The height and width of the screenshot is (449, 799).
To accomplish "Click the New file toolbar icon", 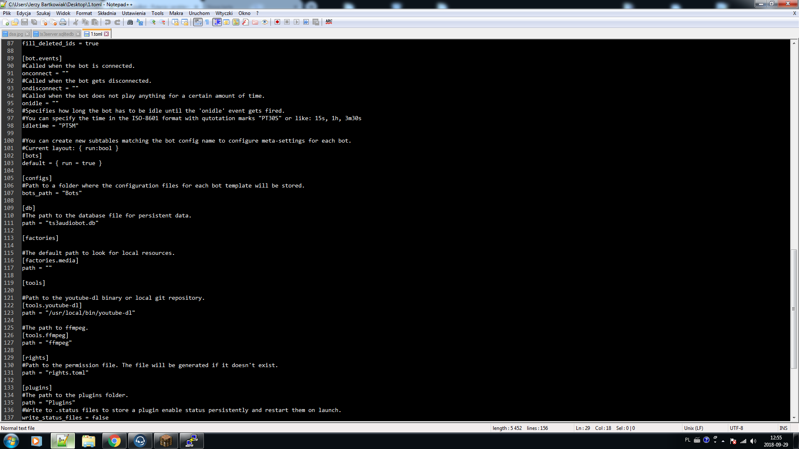I will coord(6,22).
